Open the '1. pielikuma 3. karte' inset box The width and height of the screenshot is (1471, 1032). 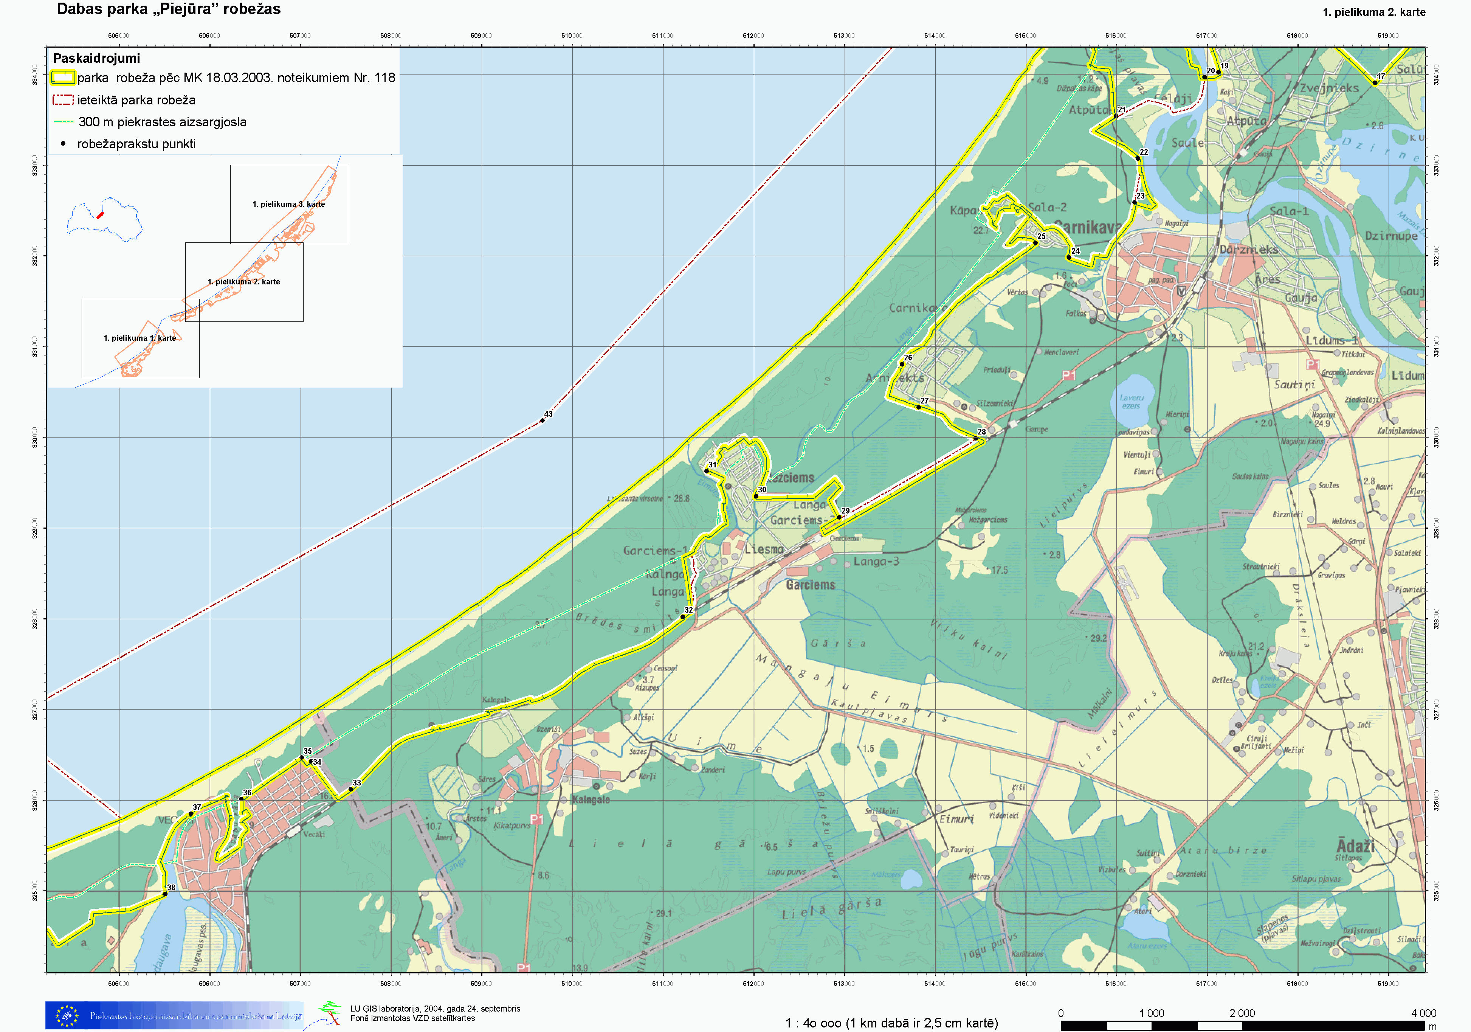click(289, 205)
